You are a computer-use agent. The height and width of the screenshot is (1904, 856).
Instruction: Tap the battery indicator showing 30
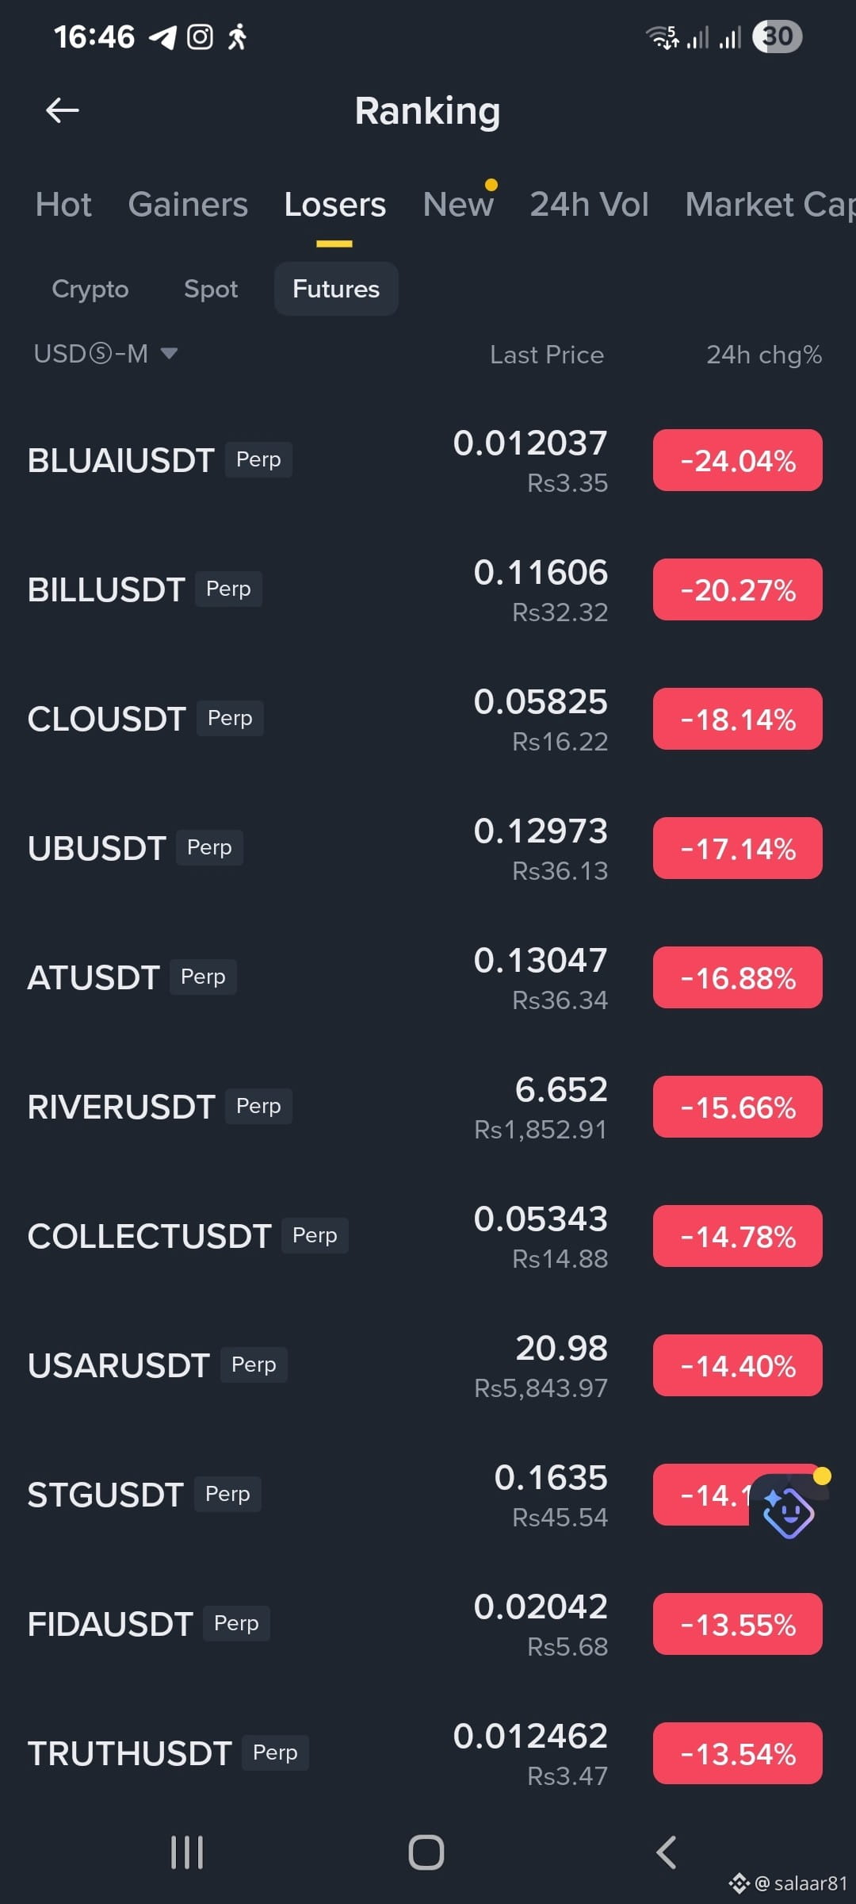(778, 36)
